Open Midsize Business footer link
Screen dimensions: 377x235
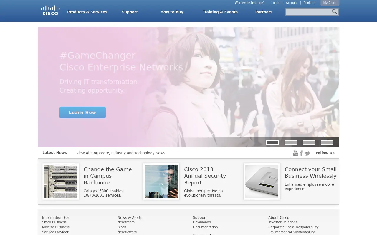(x=56, y=227)
